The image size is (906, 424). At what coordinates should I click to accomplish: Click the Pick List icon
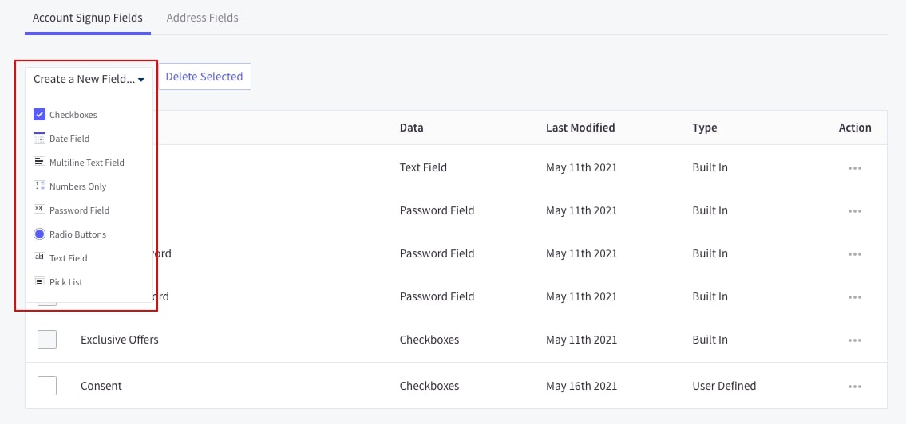39,281
